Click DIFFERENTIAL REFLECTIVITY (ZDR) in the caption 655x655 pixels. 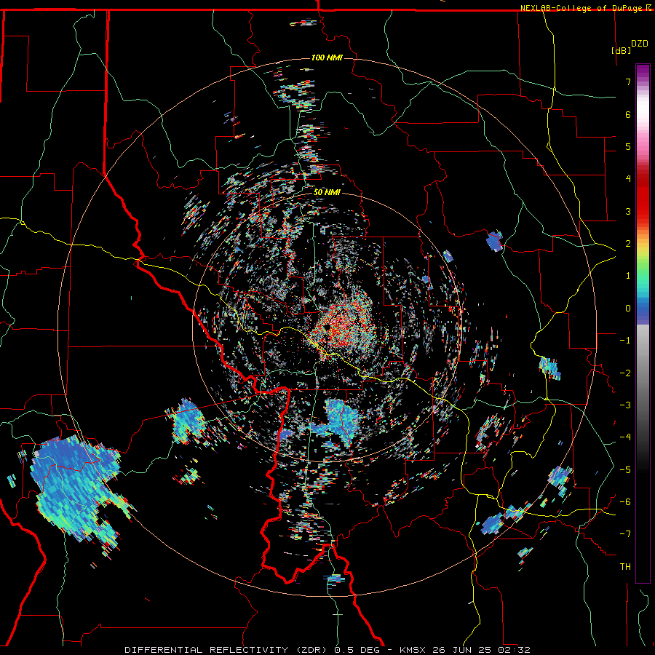(227, 650)
